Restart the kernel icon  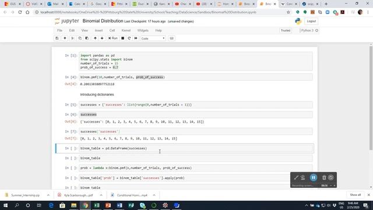[x=129, y=38]
